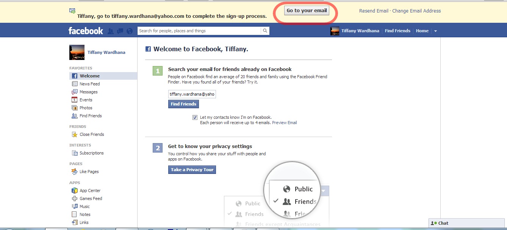
Task: Open the Preview Email link
Action: coord(285,123)
